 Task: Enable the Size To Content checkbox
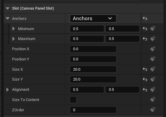pyautogui.click(x=73, y=100)
